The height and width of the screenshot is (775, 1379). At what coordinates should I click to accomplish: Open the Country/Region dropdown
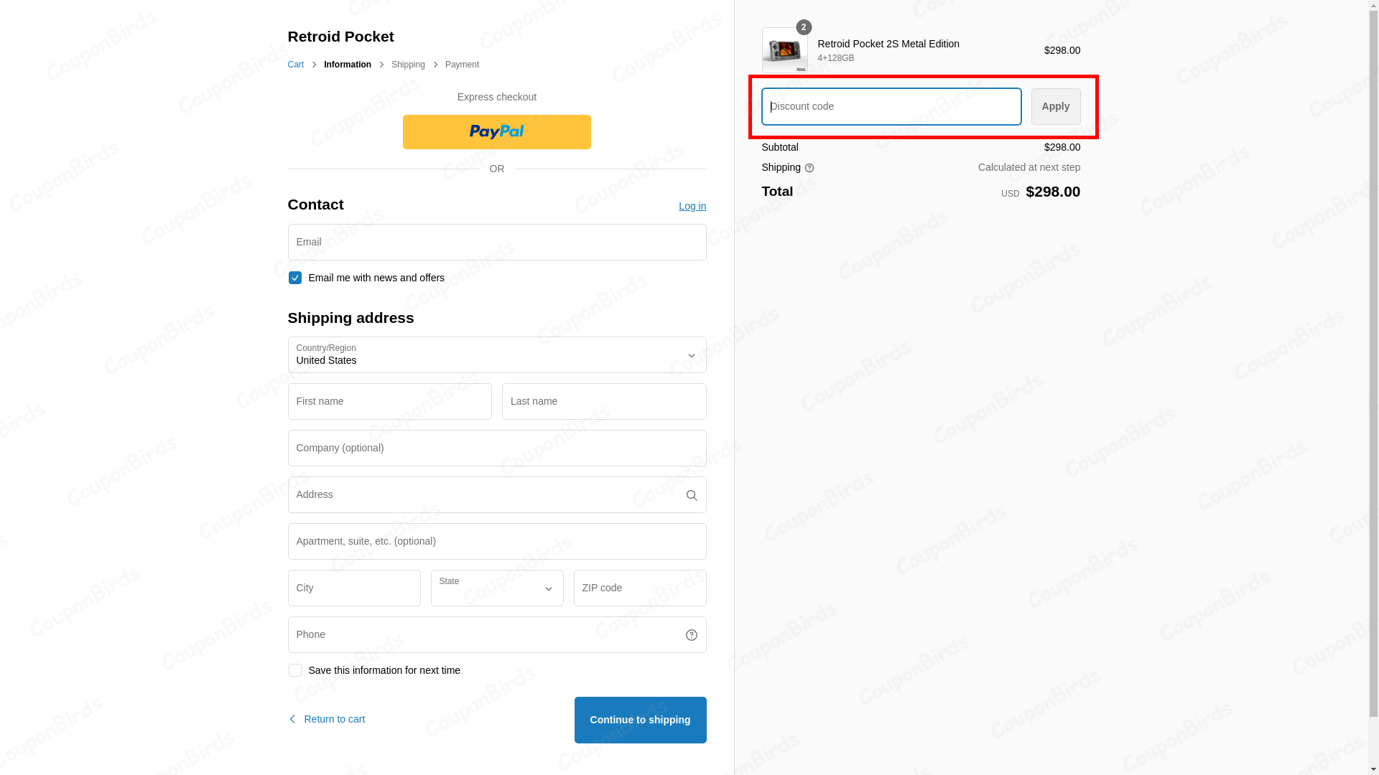pos(496,354)
